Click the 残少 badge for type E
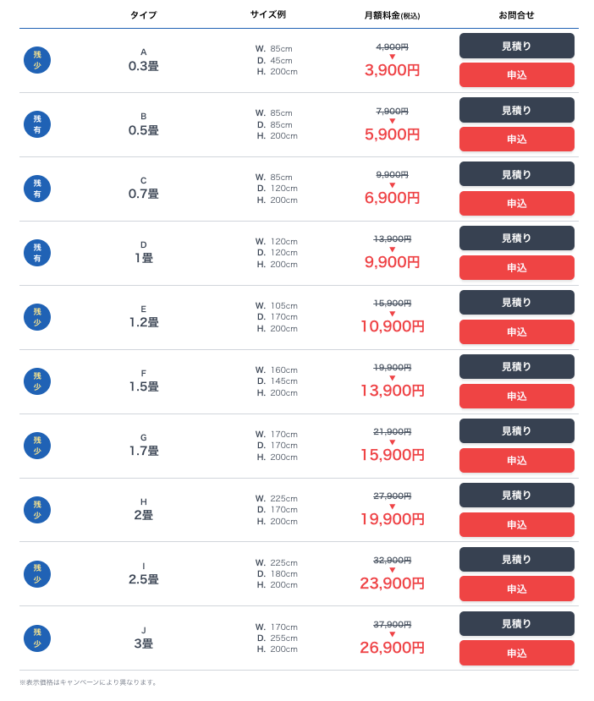This screenshot has height=701, width=594. click(37, 317)
